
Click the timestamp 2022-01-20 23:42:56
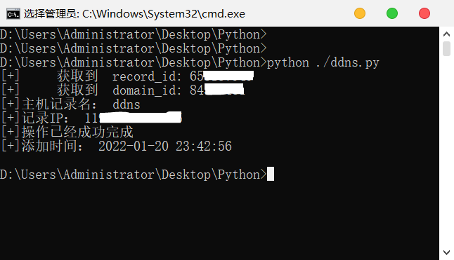click(x=165, y=146)
